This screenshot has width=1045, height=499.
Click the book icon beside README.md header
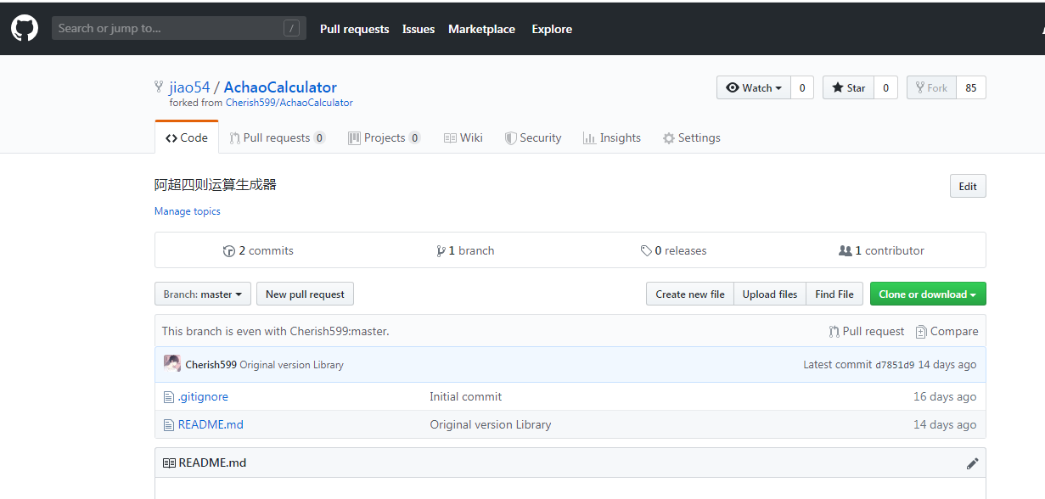pyautogui.click(x=169, y=463)
